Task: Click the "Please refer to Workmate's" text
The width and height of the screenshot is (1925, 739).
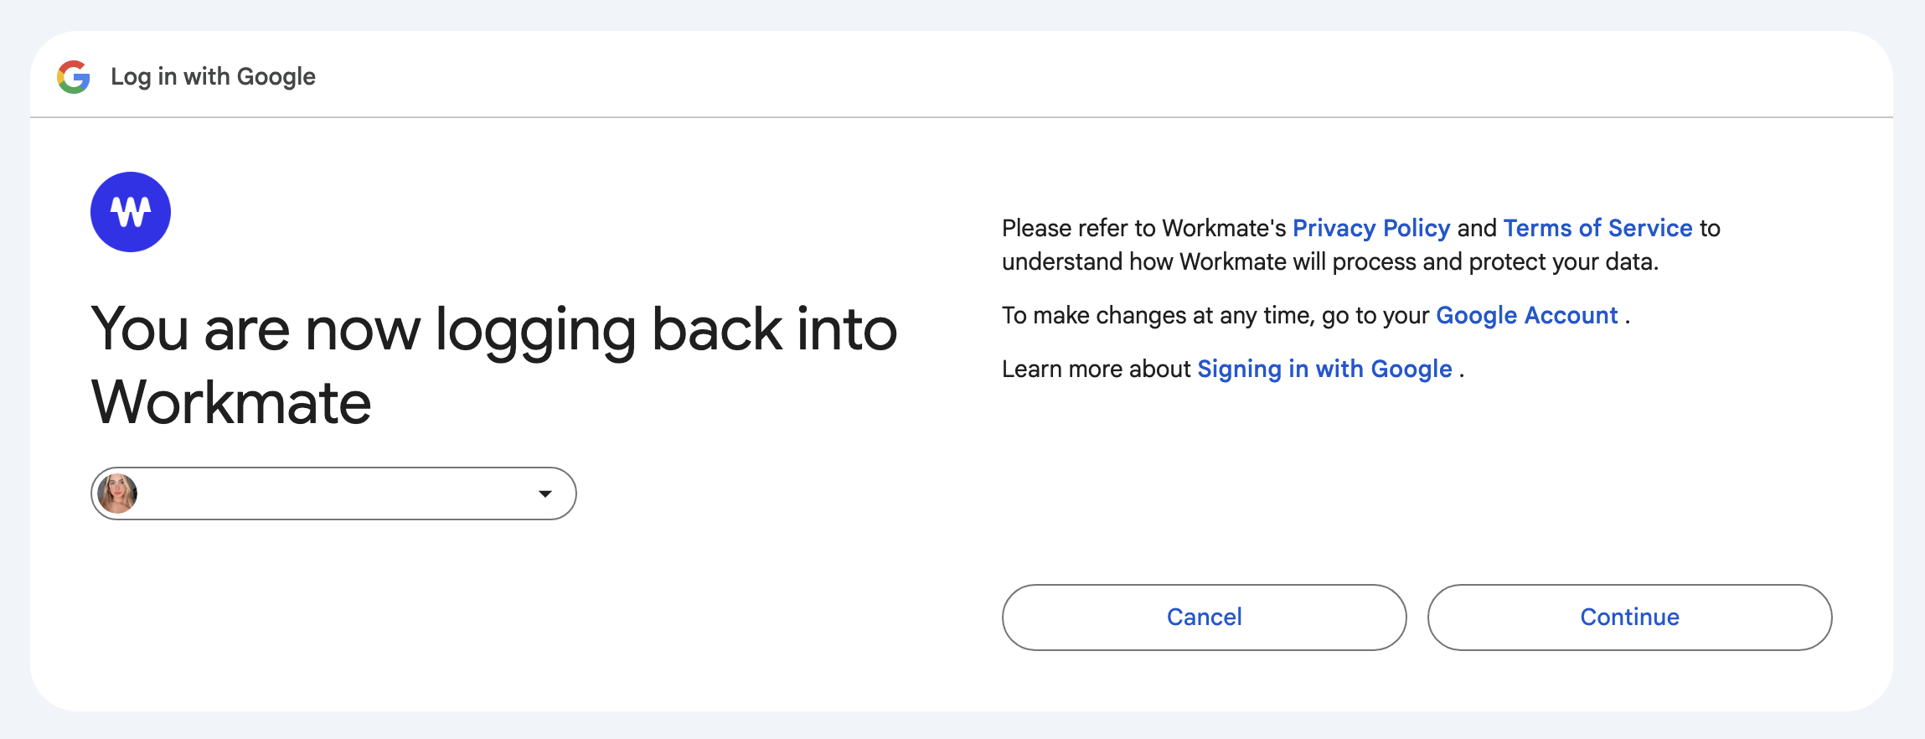Action: tap(1143, 228)
